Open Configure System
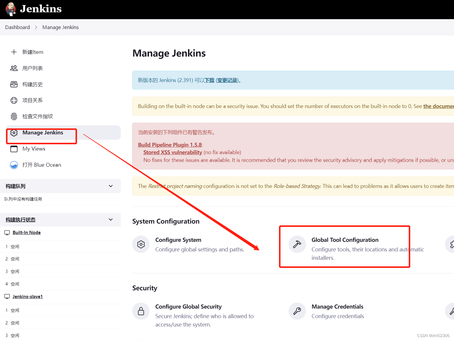 pyautogui.click(x=178, y=240)
